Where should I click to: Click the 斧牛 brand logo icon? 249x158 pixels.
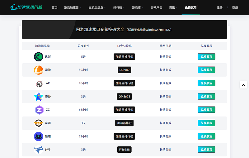tap(38, 150)
